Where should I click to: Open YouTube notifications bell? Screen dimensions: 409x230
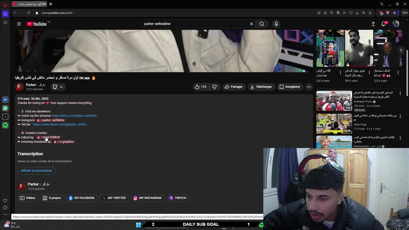click(x=384, y=24)
